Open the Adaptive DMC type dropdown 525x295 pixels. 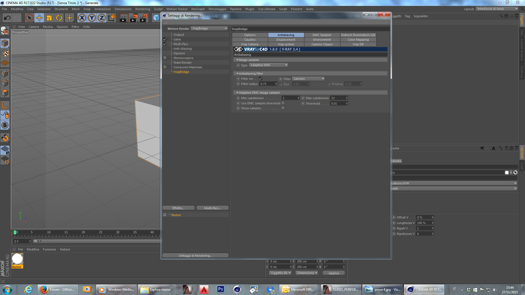[x=269, y=65]
